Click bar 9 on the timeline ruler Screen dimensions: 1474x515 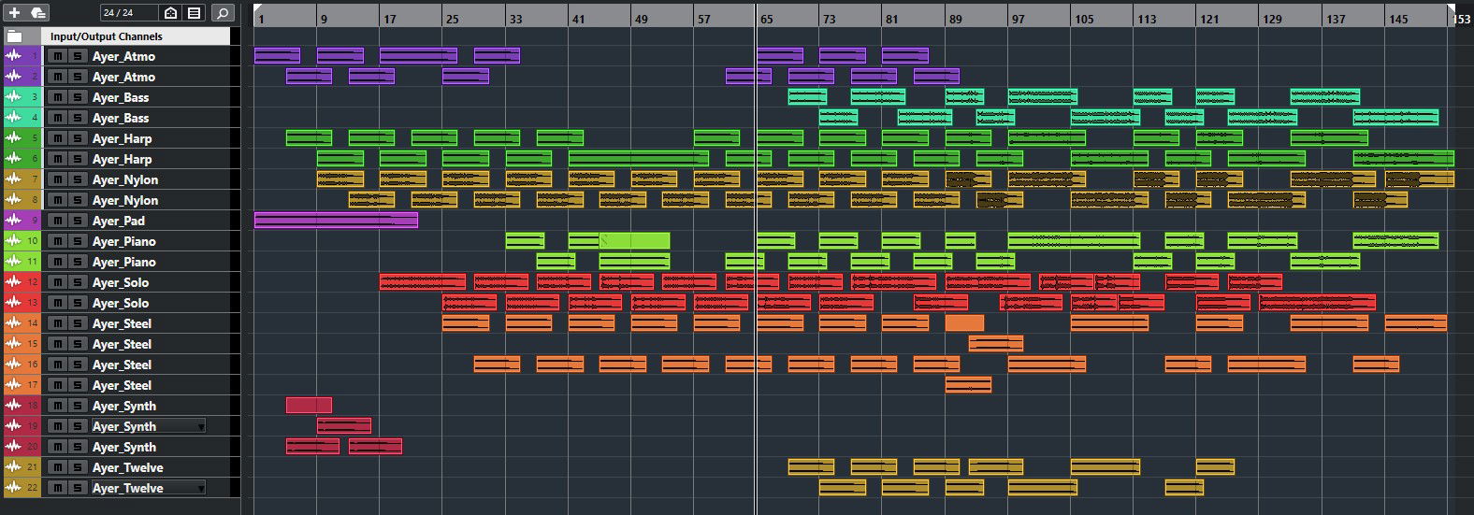point(324,19)
